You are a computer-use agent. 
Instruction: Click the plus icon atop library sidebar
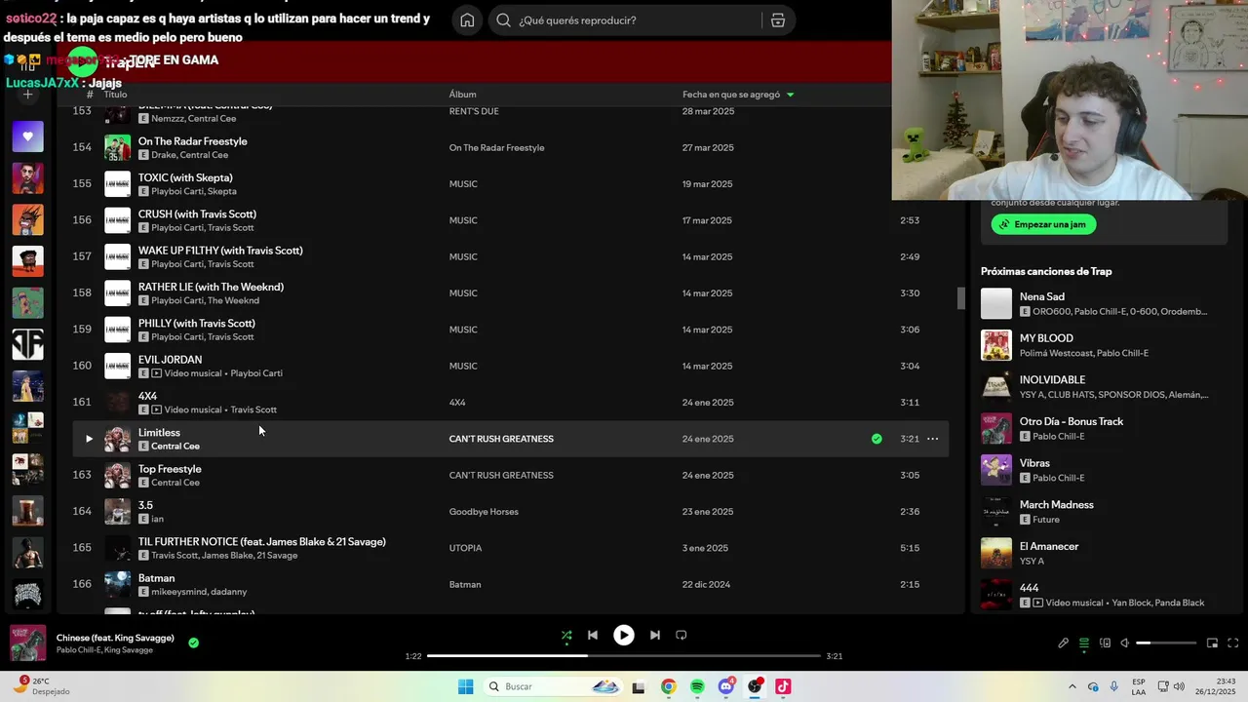tap(27, 95)
